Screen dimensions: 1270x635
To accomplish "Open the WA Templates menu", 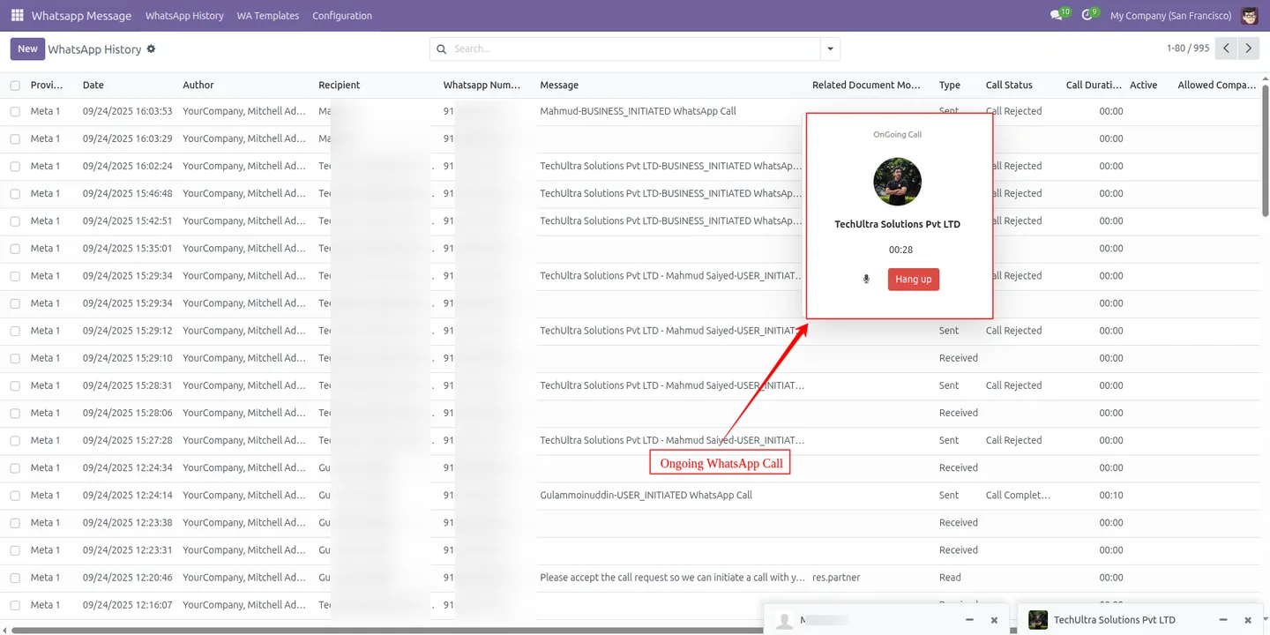I will 268,16.
